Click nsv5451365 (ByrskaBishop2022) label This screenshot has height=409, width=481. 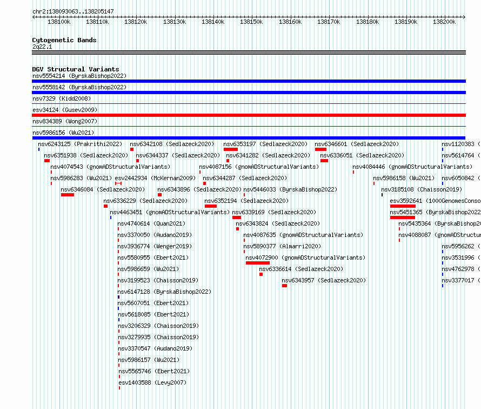tap(435, 212)
